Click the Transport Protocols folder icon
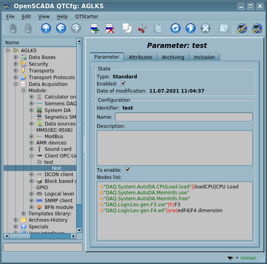 point(23,77)
